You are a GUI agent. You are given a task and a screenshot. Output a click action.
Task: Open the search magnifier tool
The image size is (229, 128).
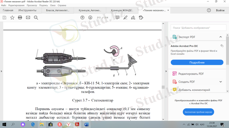[x=36, y=17]
